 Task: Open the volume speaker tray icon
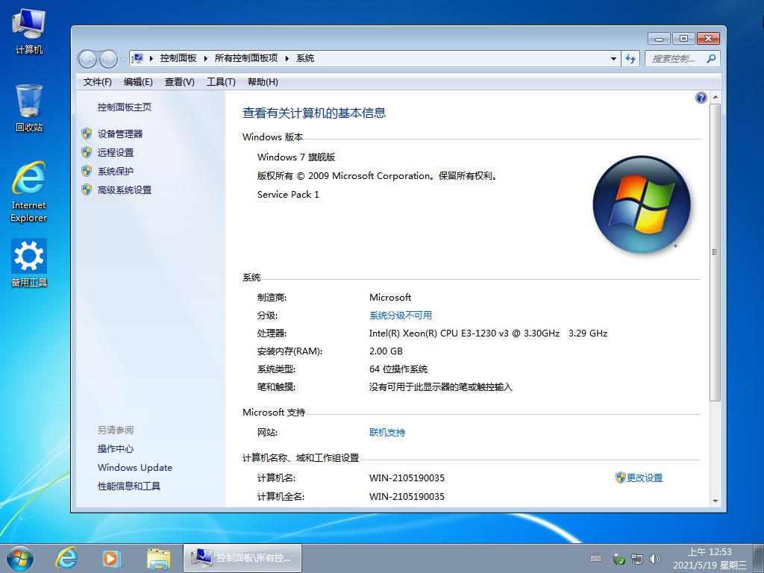655,559
